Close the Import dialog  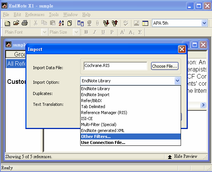(x=182, y=49)
